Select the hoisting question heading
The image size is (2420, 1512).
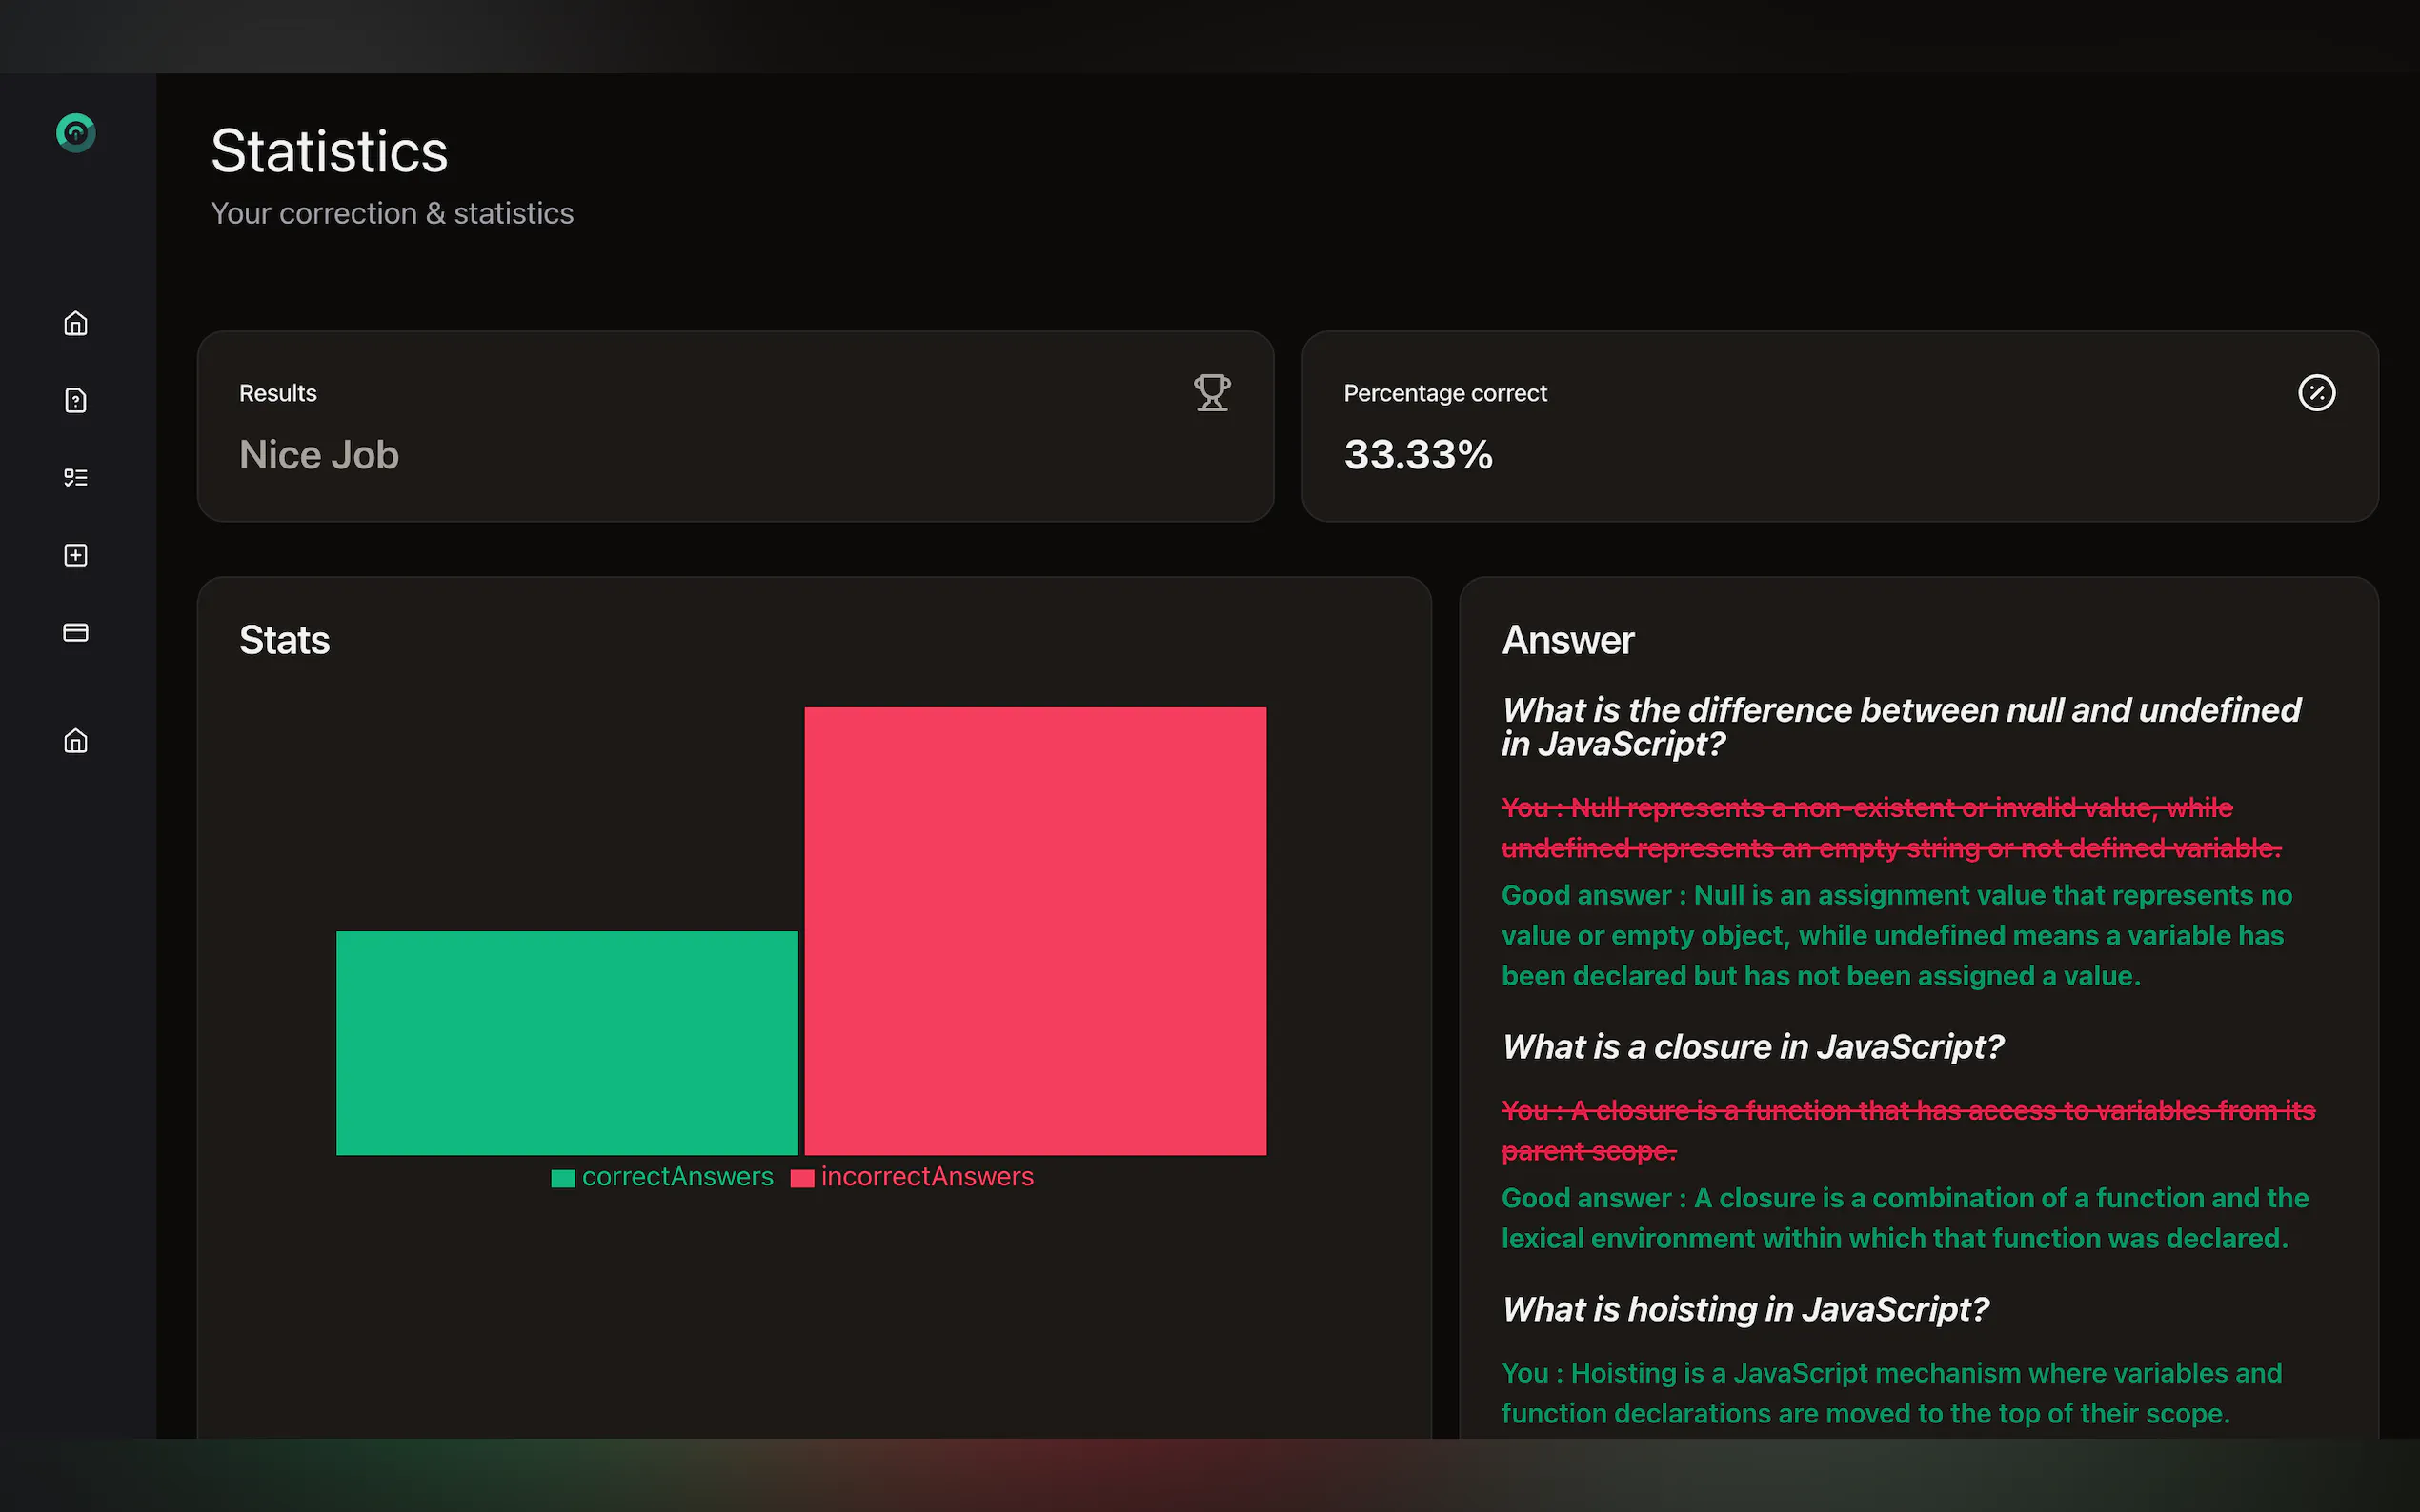pos(1744,1309)
